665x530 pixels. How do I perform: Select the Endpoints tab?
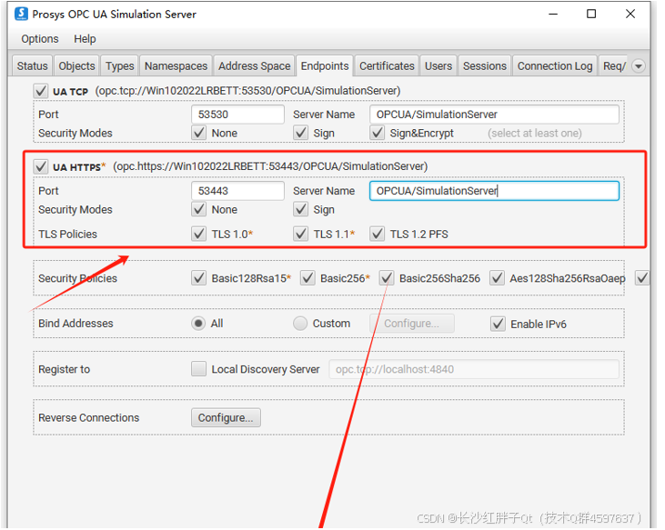coord(325,66)
